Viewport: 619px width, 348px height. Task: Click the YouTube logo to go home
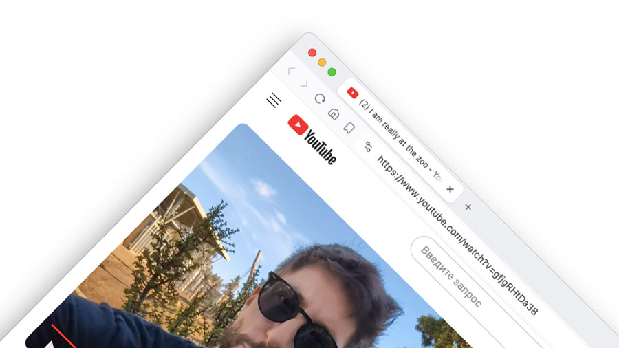[312, 140]
